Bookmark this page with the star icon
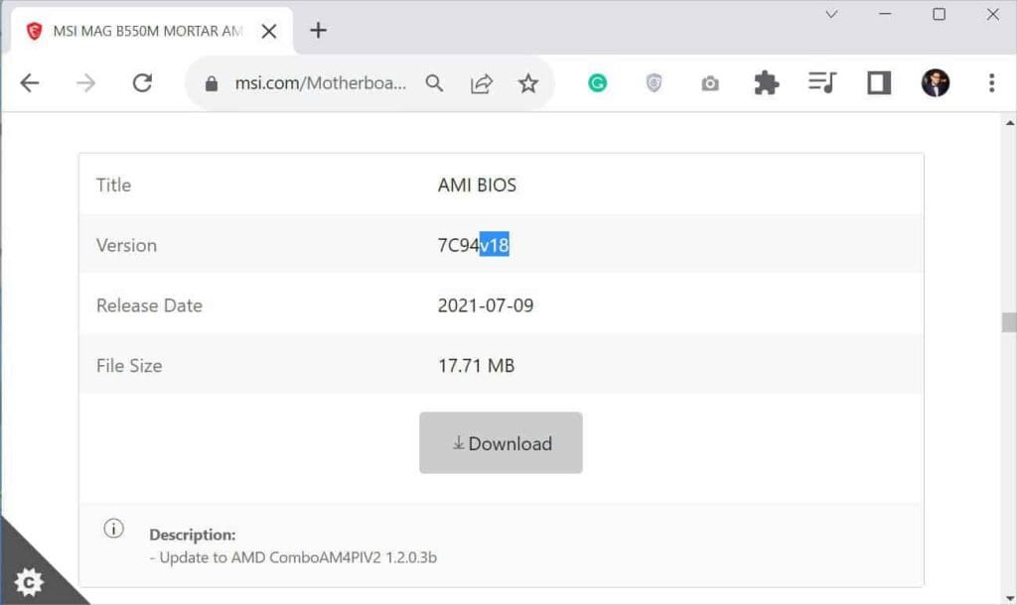 [529, 83]
